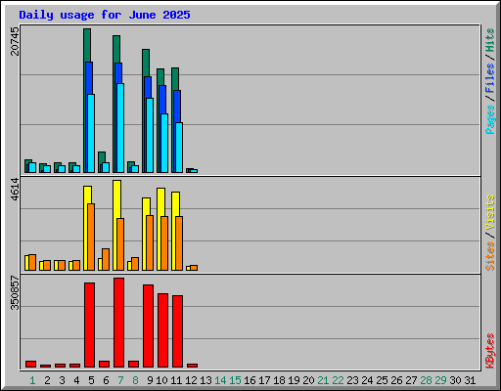Viewport: 501px width, 391px height.
Task: Click day label 18 on the axis
Action: [279, 380]
